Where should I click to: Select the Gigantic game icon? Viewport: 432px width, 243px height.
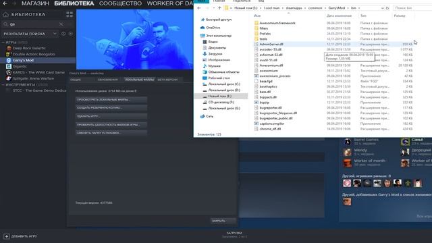[9, 66]
